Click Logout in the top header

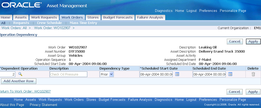pyautogui.click(x=192, y=11)
